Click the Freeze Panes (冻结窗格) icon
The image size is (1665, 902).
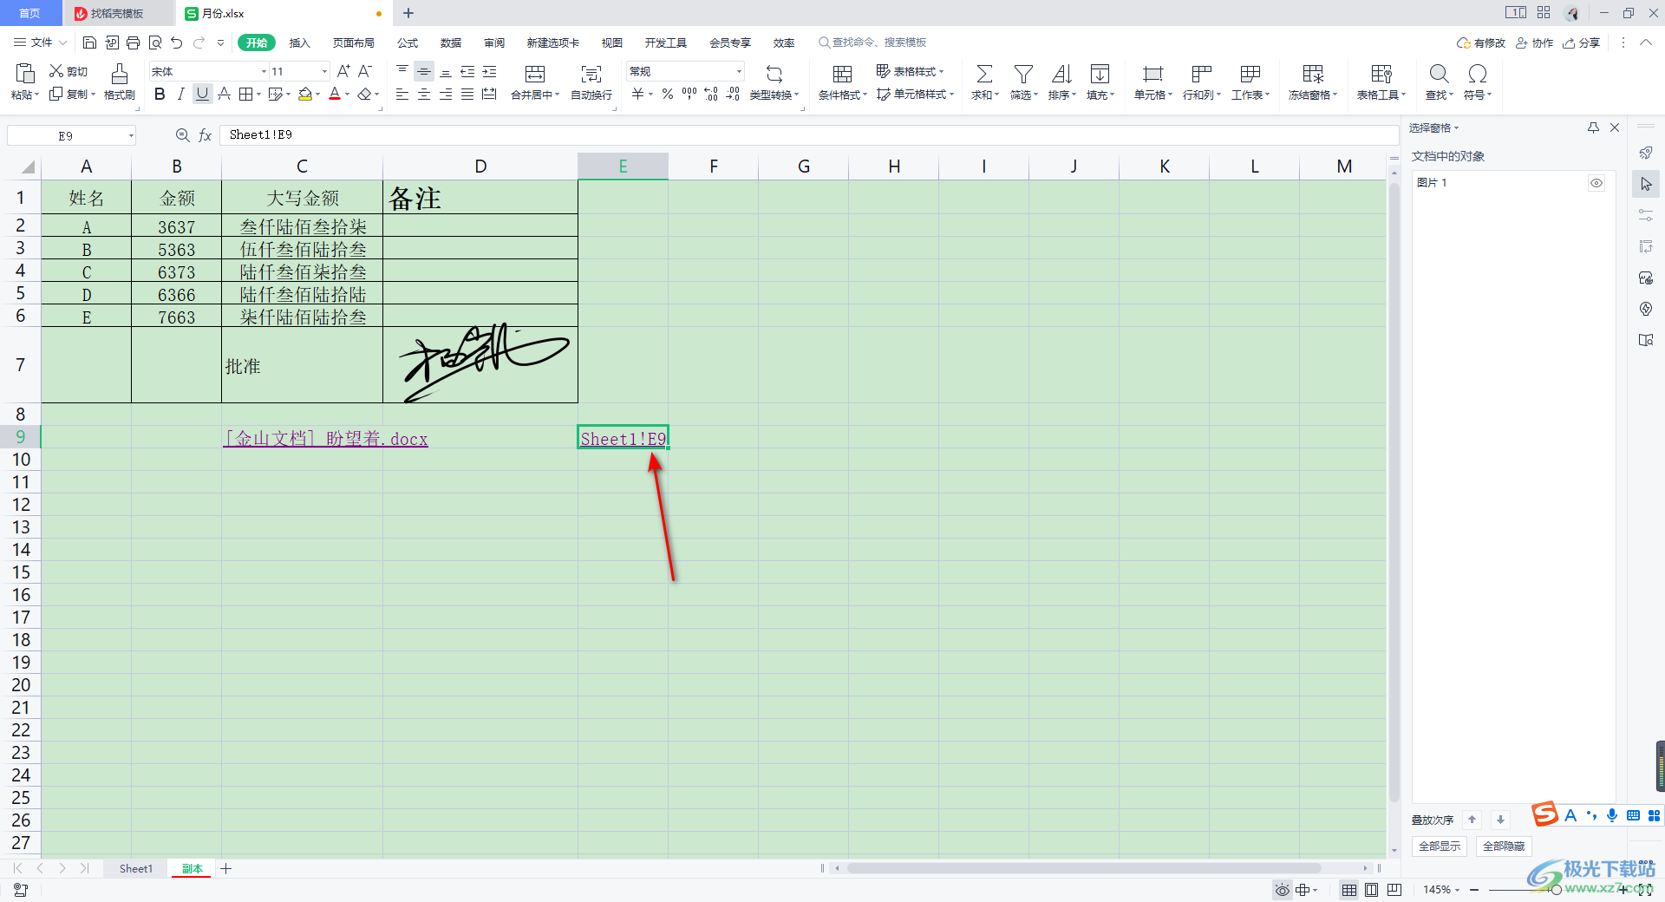(1313, 74)
